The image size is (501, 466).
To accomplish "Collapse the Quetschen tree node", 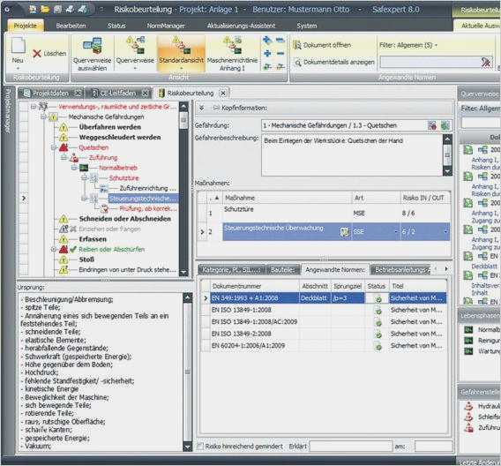I will (54, 147).
